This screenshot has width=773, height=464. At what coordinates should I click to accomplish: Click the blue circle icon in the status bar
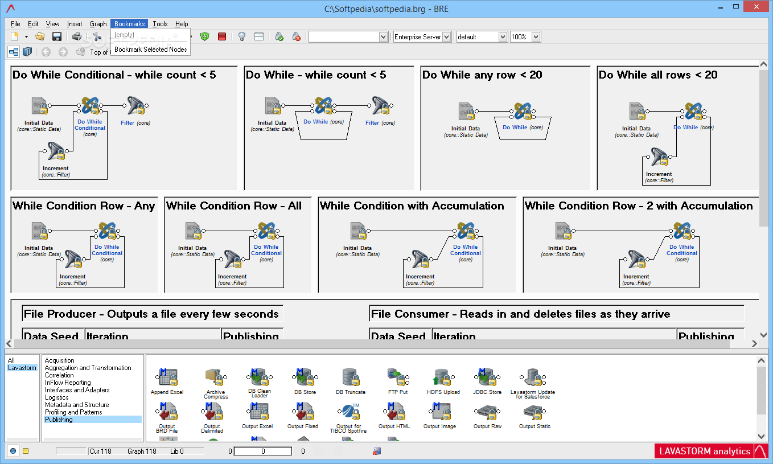click(x=14, y=451)
